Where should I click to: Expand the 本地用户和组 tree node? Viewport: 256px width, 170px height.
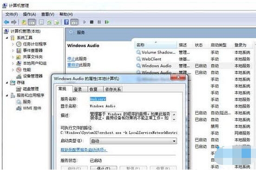(13, 63)
